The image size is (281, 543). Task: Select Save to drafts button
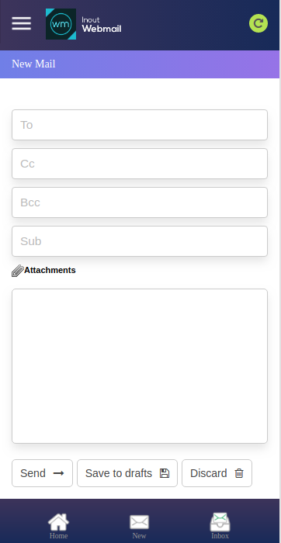(x=127, y=473)
